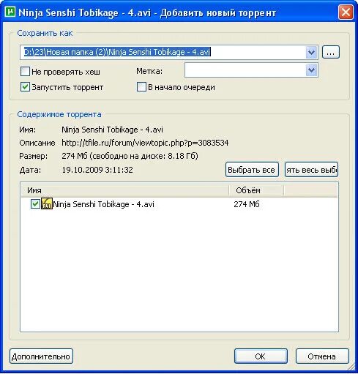Open the 'Дополнительно' advanced options

(41, 356)
